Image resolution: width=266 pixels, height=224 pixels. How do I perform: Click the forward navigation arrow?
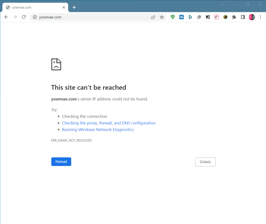click(x=15, y=17)
